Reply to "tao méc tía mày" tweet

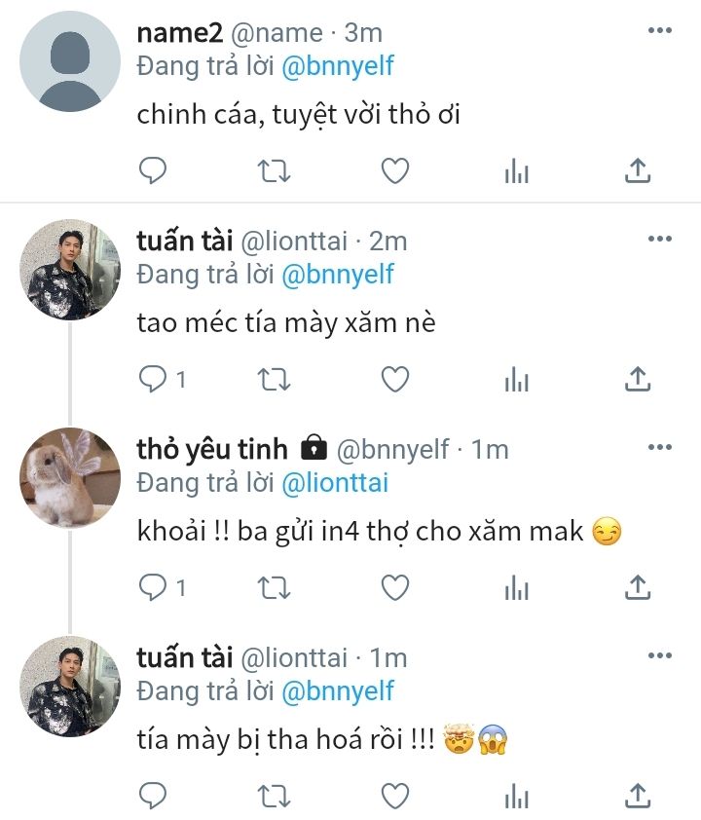153,379
